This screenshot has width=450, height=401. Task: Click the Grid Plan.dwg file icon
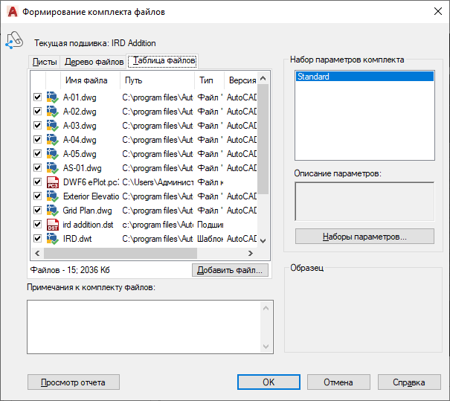click(x=52, y=211)
